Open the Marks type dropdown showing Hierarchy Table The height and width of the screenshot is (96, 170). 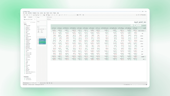pyautogui.click(x=42, y=29)
